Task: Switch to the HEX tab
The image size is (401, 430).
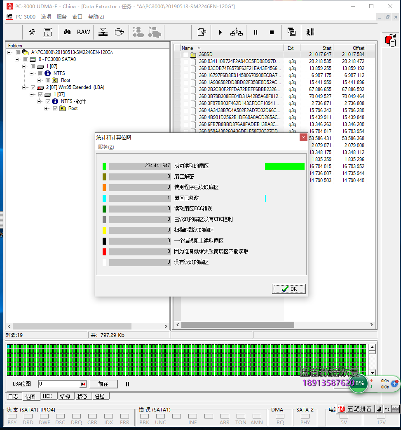Action: 48,396
